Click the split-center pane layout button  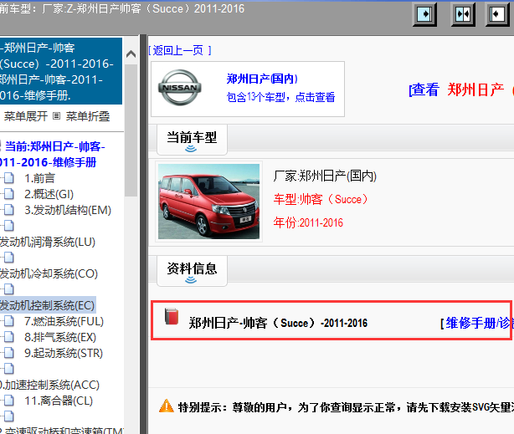coord(463,14)
